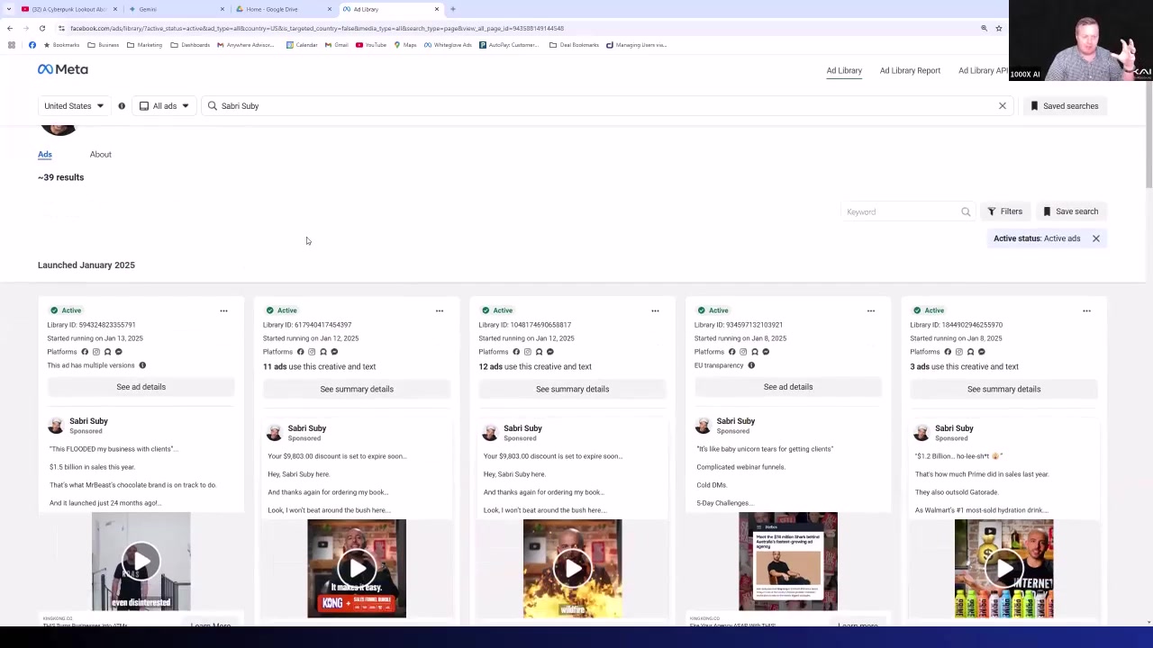Click See ad details for EU transparency ad
Image resolution: width=1153 pixels, height=648 pixels.
788,387
